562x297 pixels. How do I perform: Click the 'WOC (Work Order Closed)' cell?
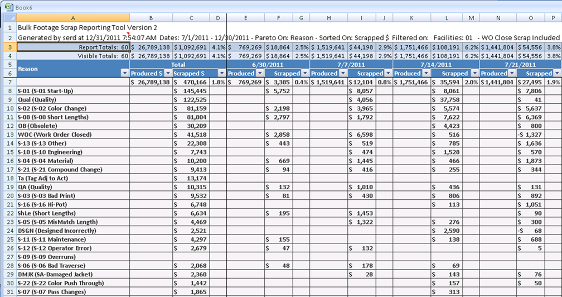click(x=73, y=135)
